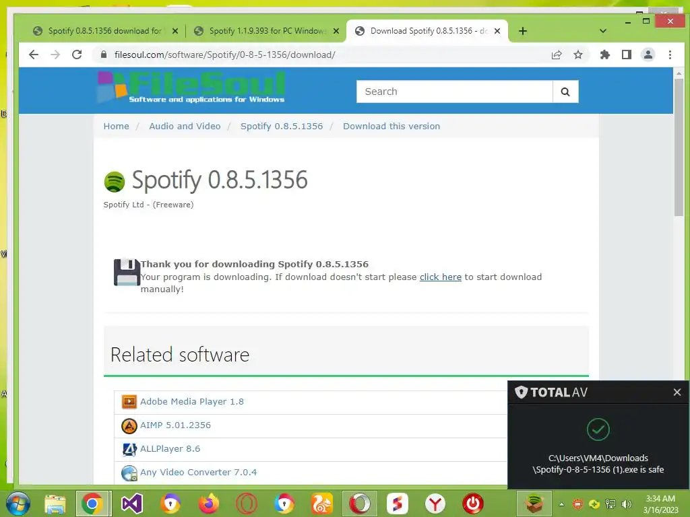Open Firefox from the taskbar
The image size is (690, 517).
click(209, 504)
